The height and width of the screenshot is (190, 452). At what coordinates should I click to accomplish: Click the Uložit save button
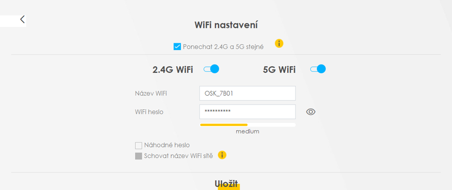226,184
